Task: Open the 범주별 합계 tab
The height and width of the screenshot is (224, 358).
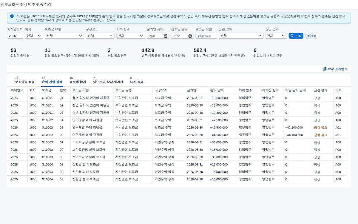Action: pyautogui.click(x=78, y=80)
